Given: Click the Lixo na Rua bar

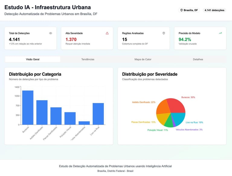Looking at the screenshot, I should (98, 114).
